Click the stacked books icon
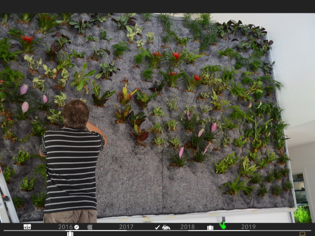 click(90, 227)
